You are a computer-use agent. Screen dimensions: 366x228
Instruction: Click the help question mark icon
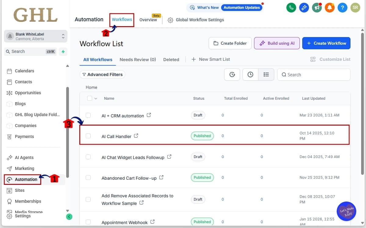point(342,8)
